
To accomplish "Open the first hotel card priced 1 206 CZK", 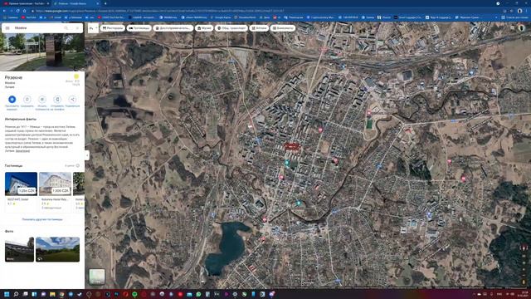I will click(x=21, y=192).
